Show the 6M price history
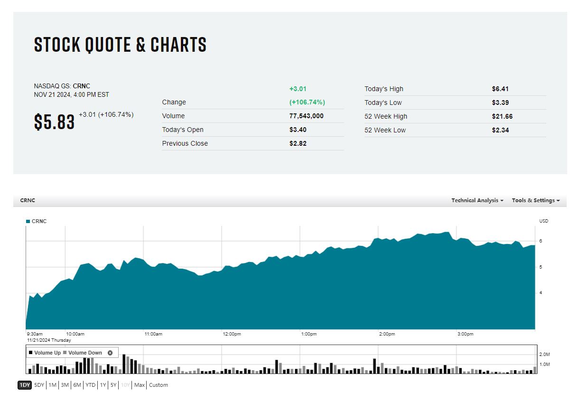 click(x=77, y=385)
